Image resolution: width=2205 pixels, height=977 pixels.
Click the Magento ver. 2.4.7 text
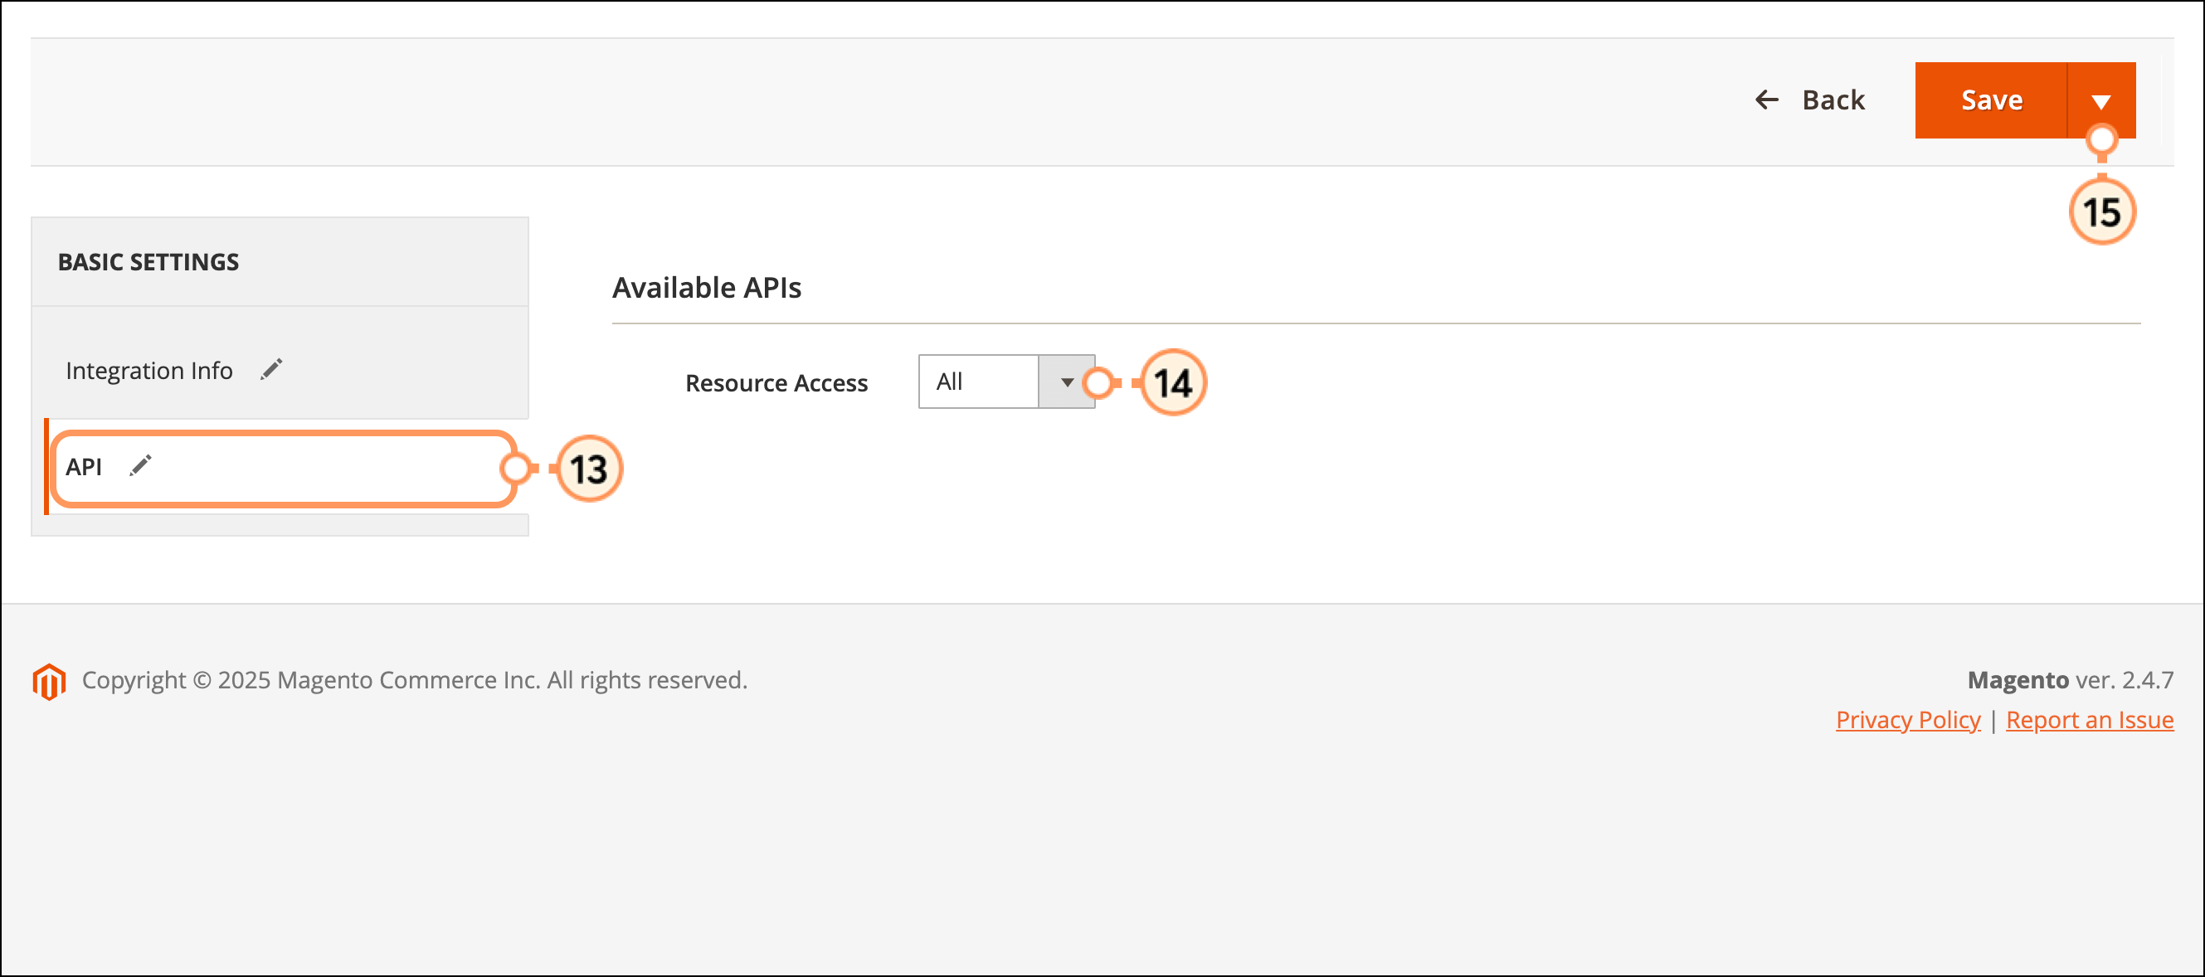coord(2071,680)
